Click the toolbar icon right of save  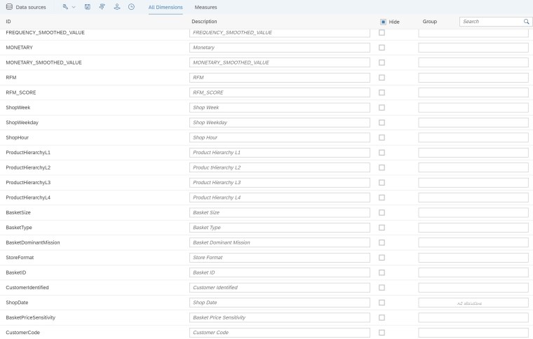click(x=102, y=6)
